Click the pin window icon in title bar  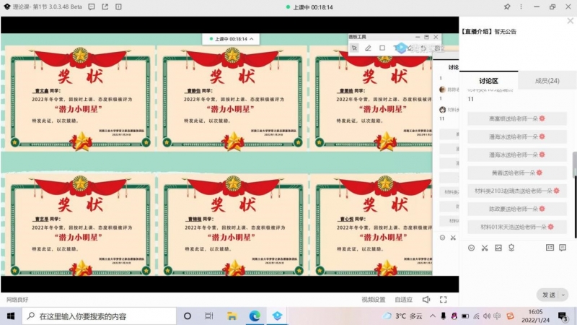point(507,6)
